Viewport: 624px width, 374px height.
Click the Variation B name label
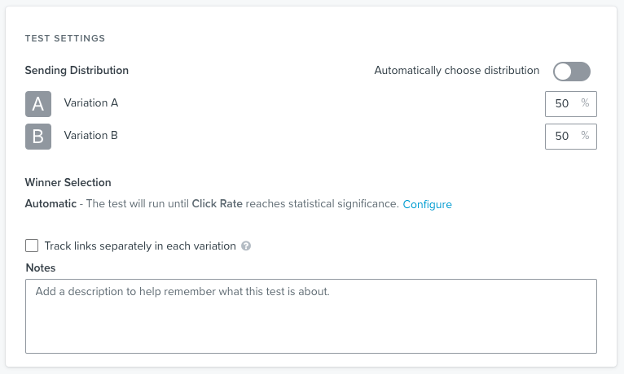coord(90,135)
